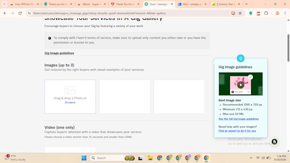Expand the tab search dropdown arrow
This screenshot has width=290, height=163.
point(4,4)
